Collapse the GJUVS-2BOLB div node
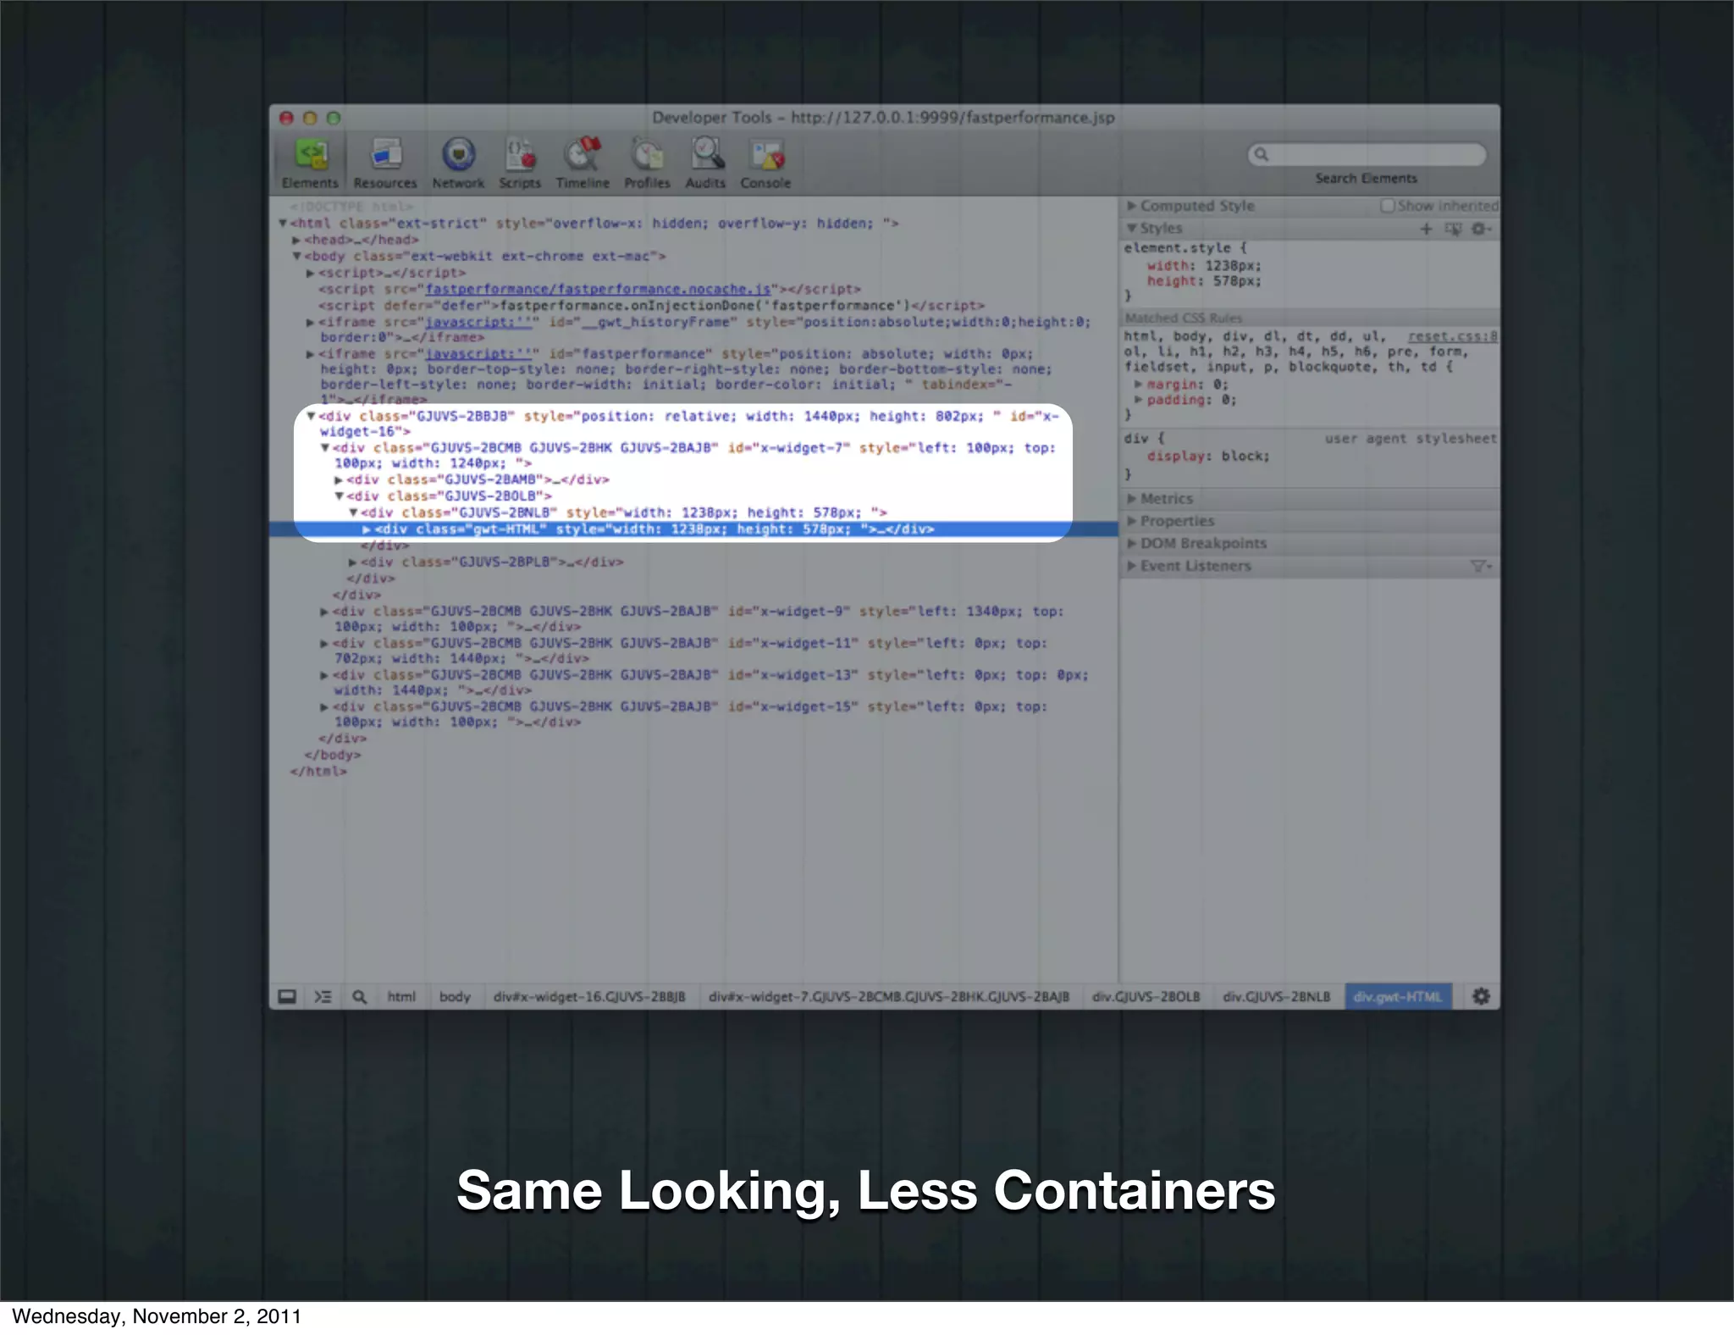The image size is (1734, 1335). tap(339, 496)
